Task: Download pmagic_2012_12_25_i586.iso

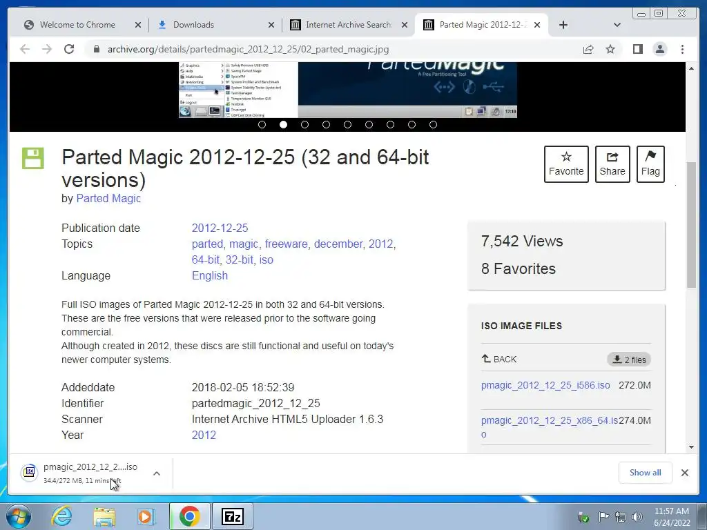Action: tap(545, 385)
